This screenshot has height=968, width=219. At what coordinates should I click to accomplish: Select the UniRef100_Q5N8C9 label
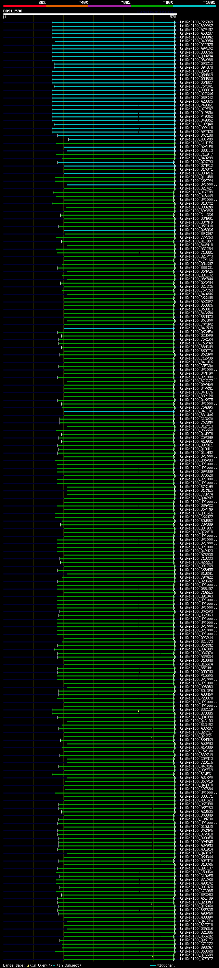196,75
